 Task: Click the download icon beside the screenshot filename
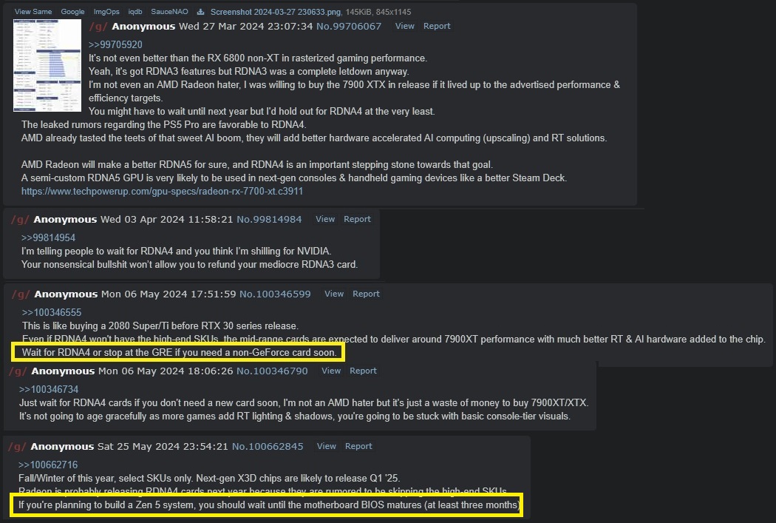(200, 11)
